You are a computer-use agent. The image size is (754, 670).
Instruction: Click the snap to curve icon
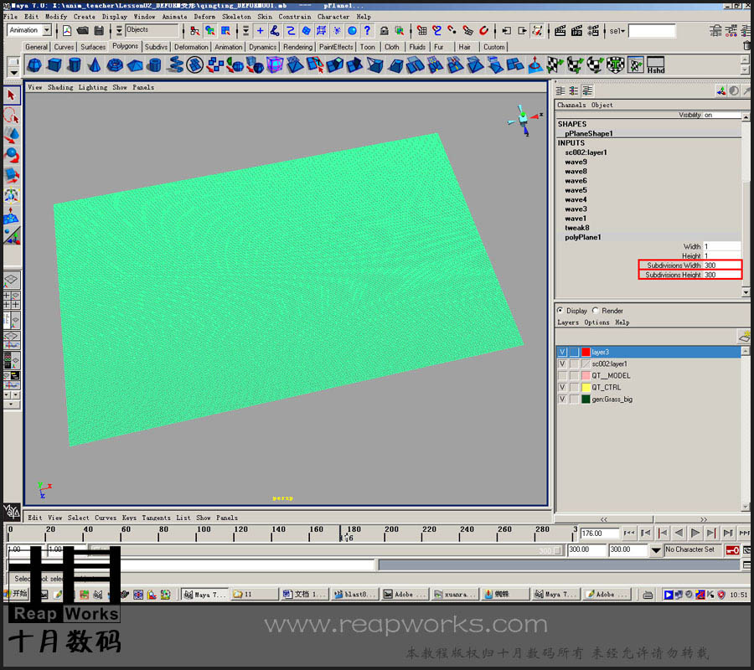[x=437, y=31]
